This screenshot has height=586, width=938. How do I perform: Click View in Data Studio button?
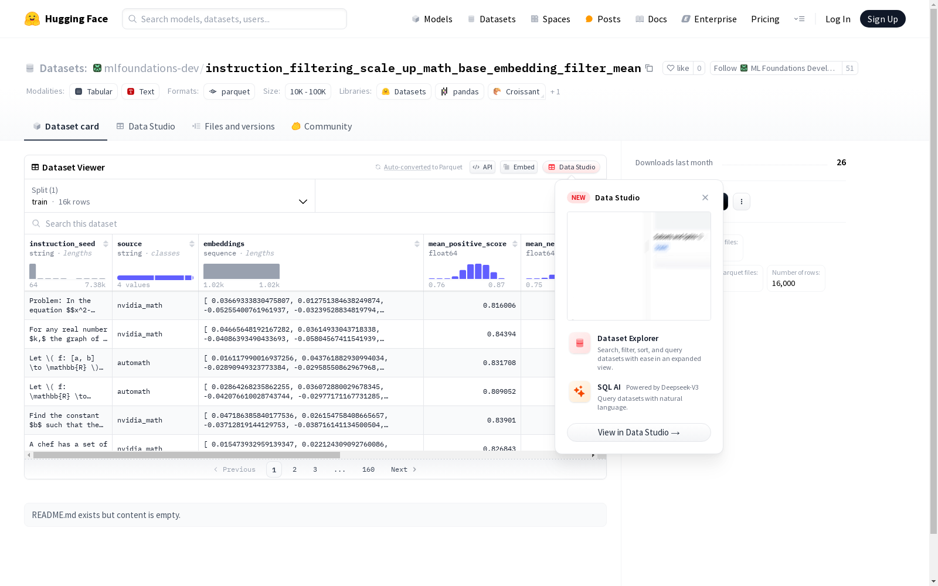[639, 432]
